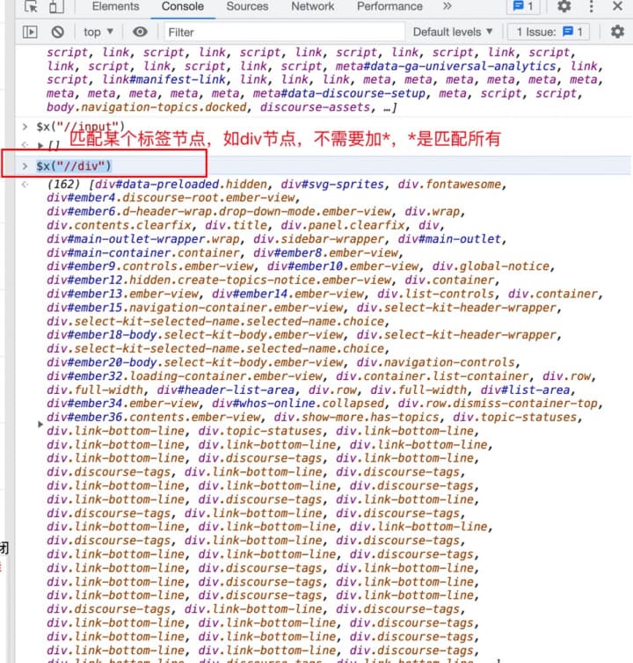Open the Sources tab
Screen dimensions: 633x663
[247, 6]
